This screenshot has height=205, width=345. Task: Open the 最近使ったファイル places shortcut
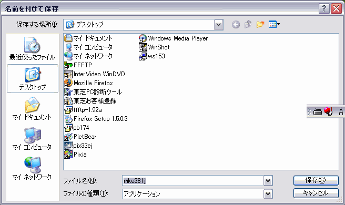(32, 48)
